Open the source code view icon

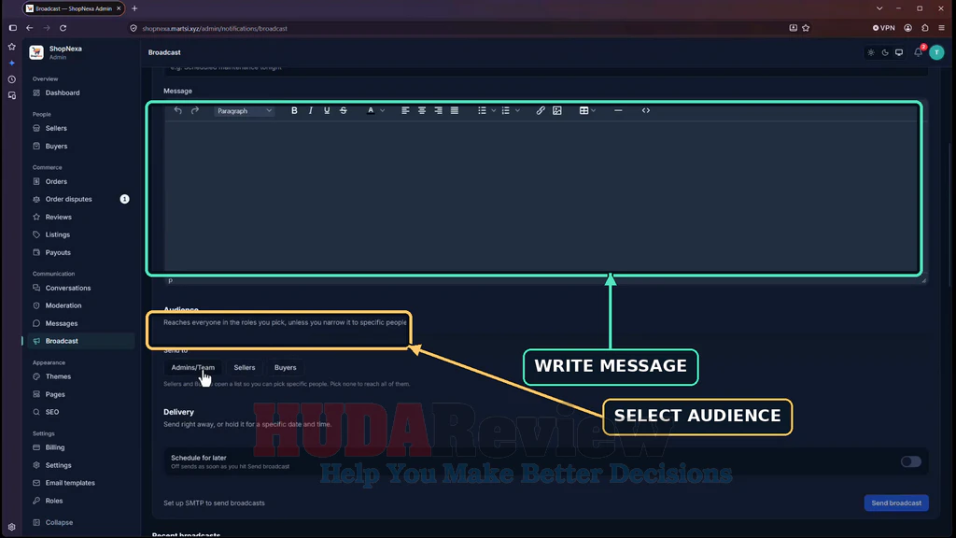pyautogui.click(x=646, y=110)
